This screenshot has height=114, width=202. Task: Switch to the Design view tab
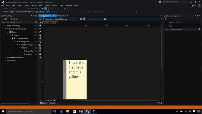coord(44,103)
